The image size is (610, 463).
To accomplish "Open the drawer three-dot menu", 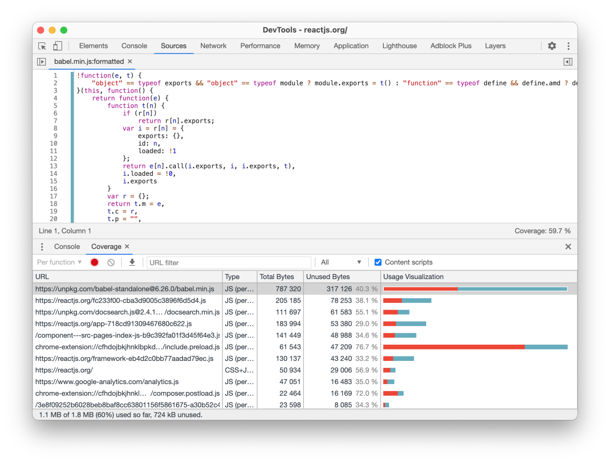I will (42, 247).
